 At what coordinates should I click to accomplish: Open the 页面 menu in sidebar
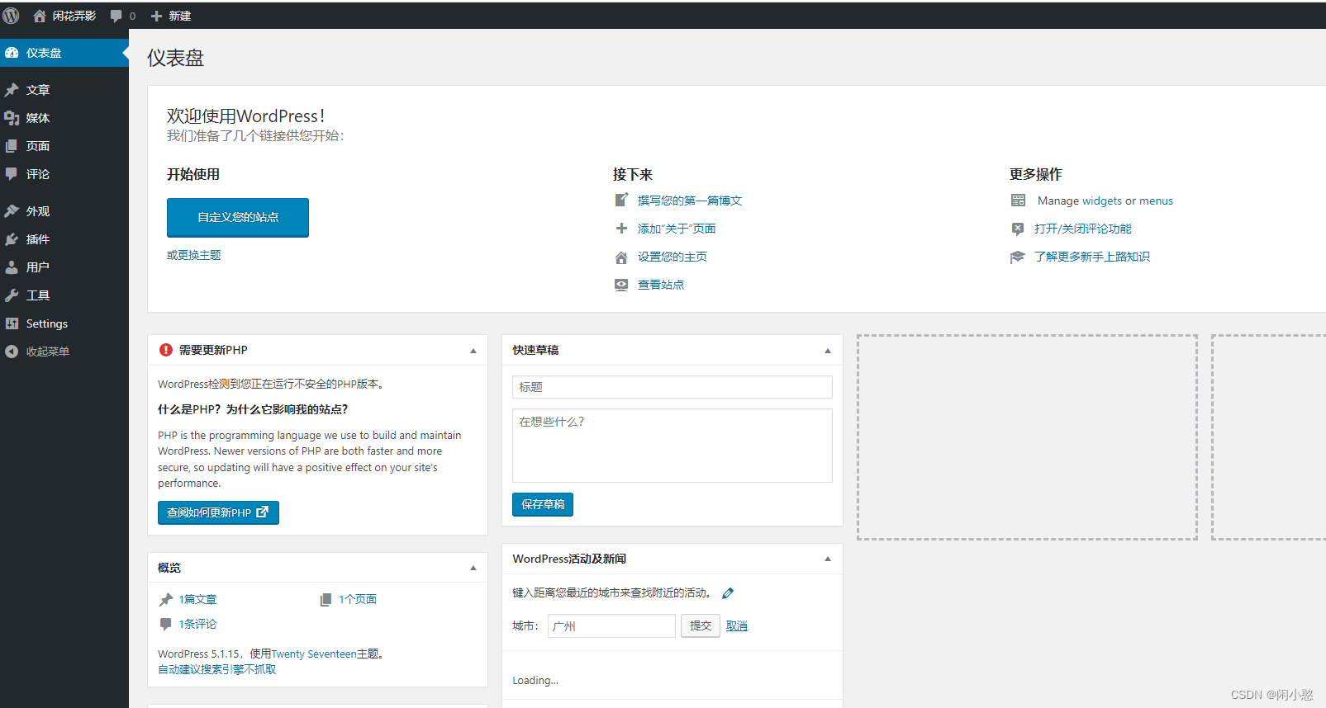pos(64,146)
